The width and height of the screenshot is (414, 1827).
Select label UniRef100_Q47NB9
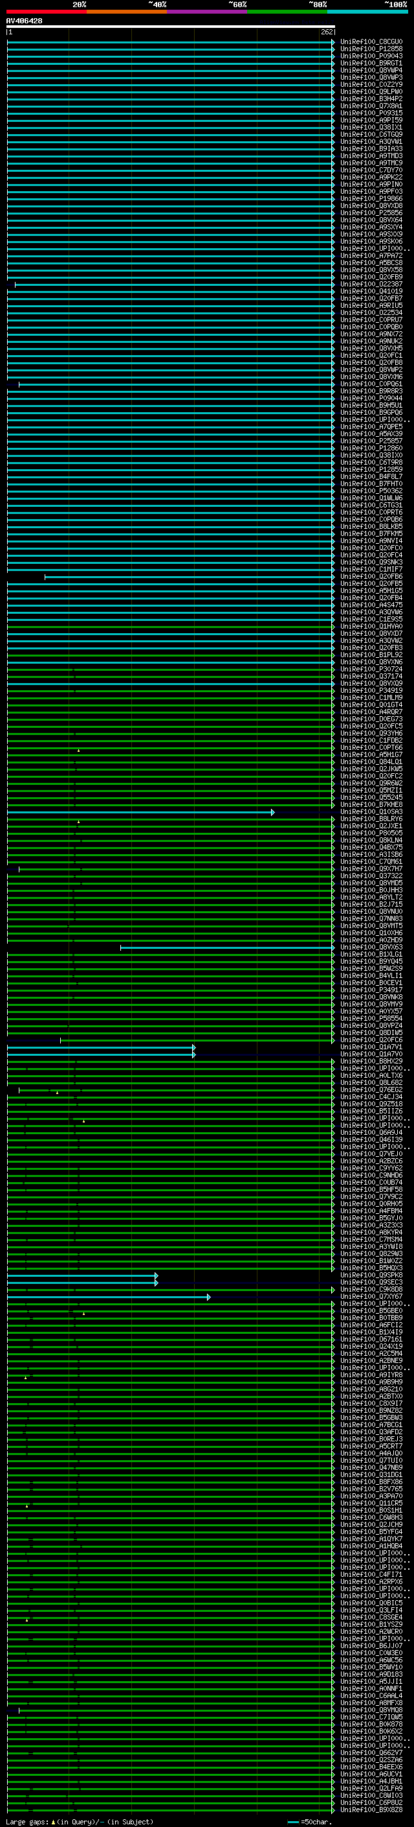[371, 1467]
